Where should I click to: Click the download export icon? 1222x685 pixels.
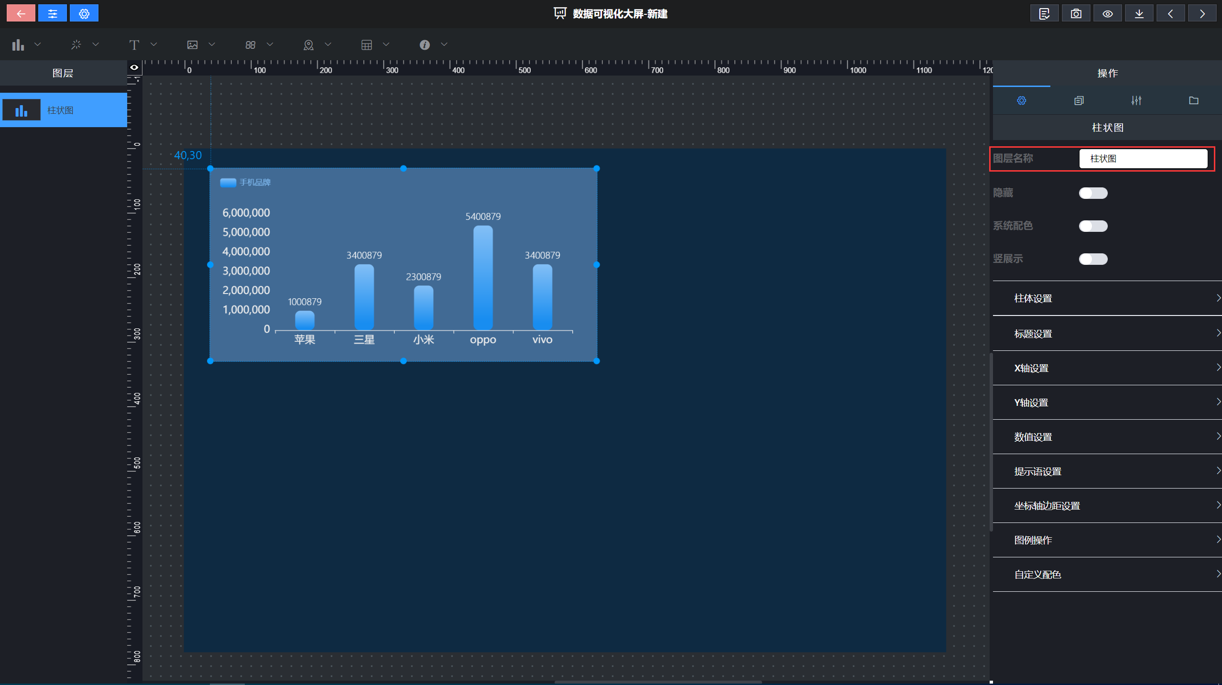point(1139,13)
